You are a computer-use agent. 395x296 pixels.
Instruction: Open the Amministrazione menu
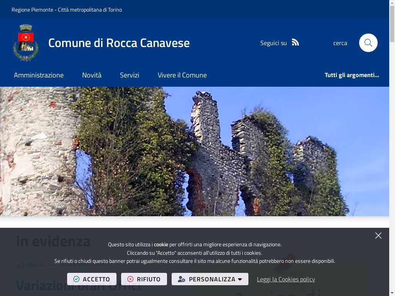39,75
